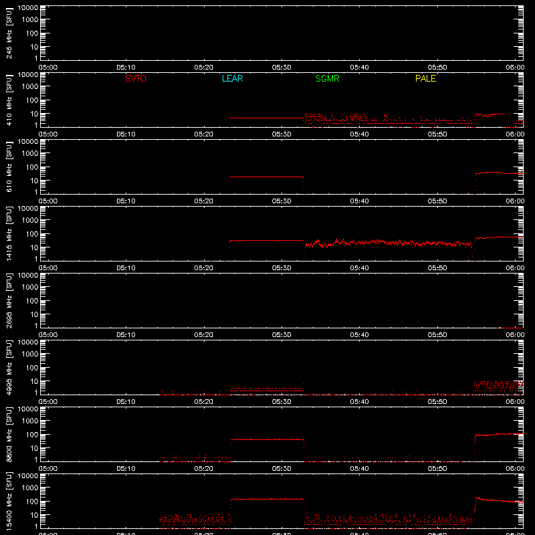Click the 06:00 time label under the 245 MHz panel

pos(515,68)
